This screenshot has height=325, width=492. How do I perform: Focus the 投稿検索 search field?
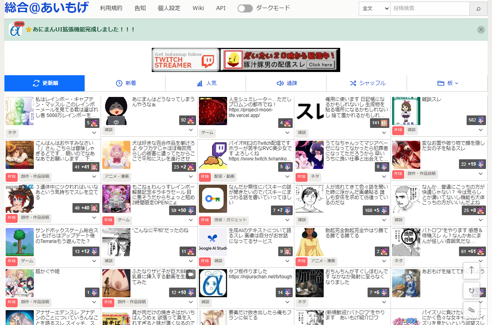pyautogui.click(x=430, y=8)
